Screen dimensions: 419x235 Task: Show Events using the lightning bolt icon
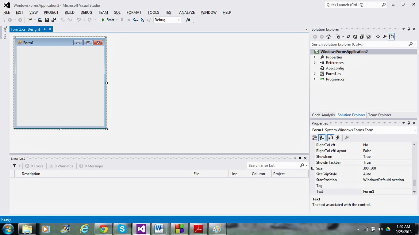[x=338, y=138]
